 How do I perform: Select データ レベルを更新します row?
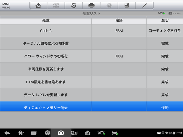tap(91, 95)
